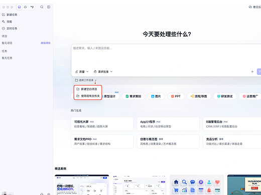The image size is (261, 195).
Task: Collapse the 选择工作目录 working directory dropdown
Action: click(86, 80)
